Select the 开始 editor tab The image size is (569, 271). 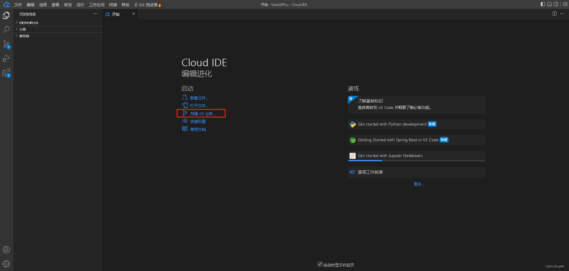point(120,14)
